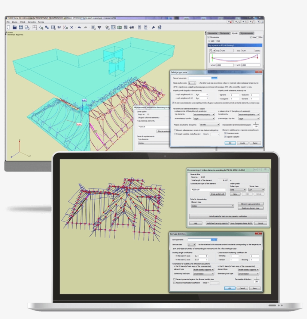This screenshot has width=307, height=319.
Task: Click Save in Bar type definition dialog
Action: click(255, 288)
